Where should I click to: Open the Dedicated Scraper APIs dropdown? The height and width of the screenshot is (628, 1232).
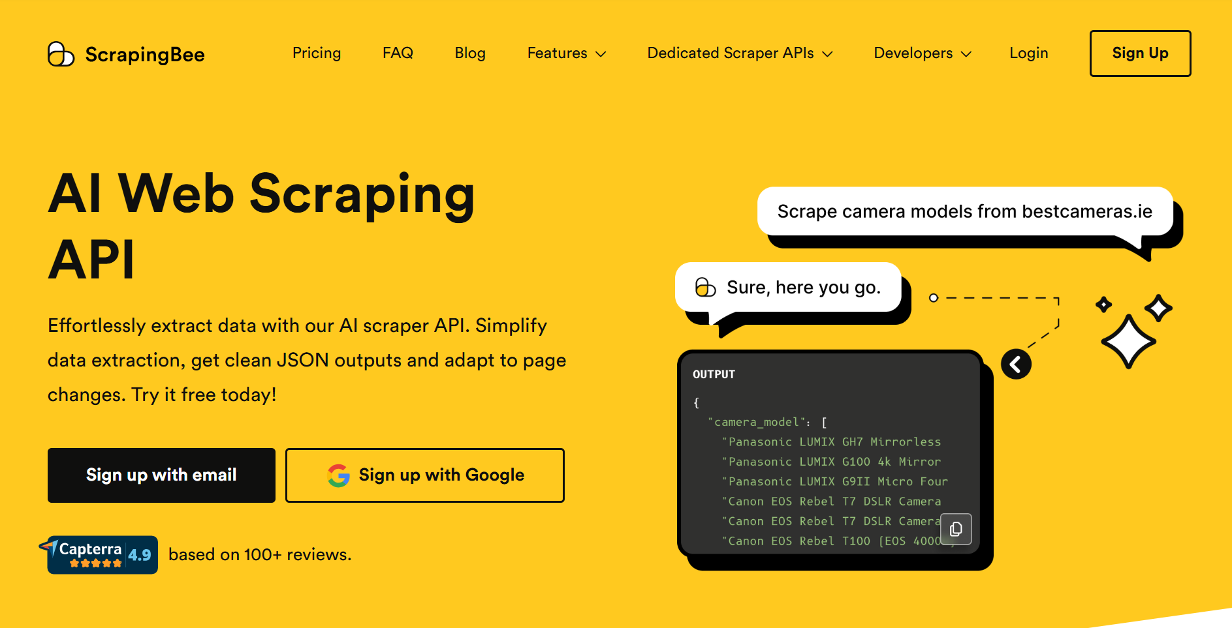tap(740, 53)
